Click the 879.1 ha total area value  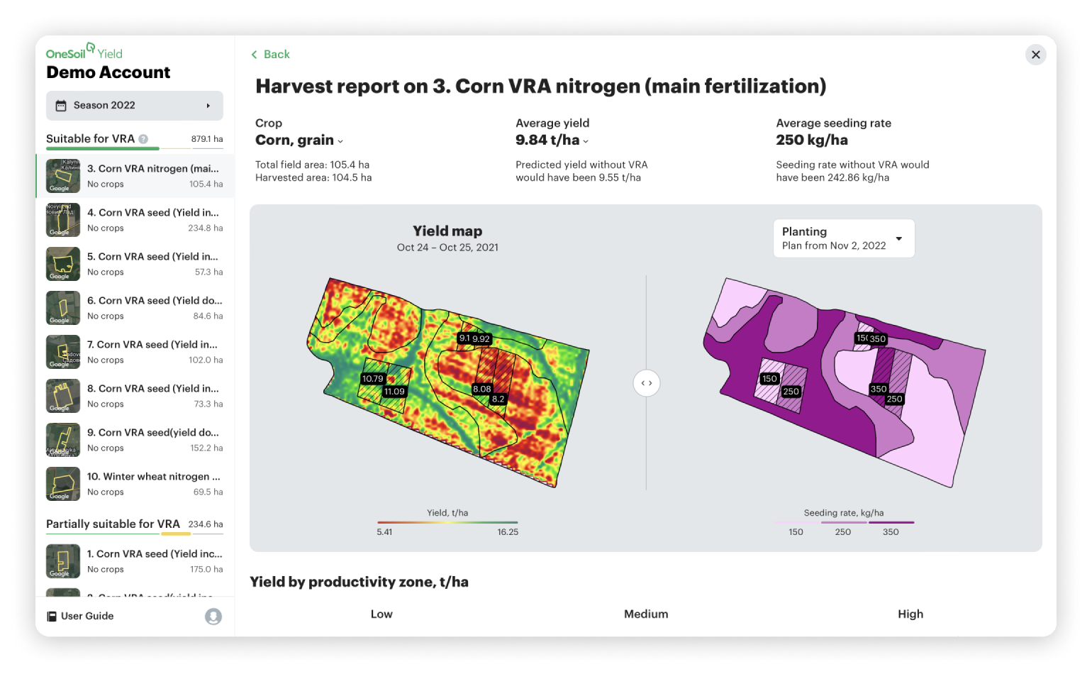click(207, 139)
